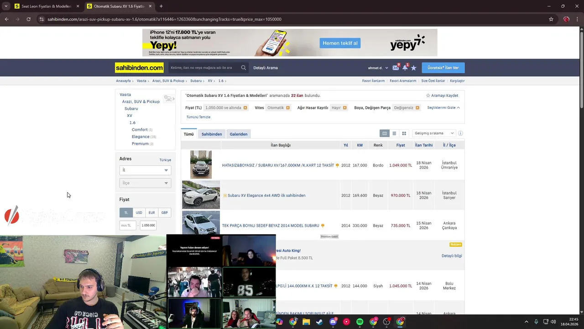
Task: Open the taskbar volume icon
Action: (553, 322)
